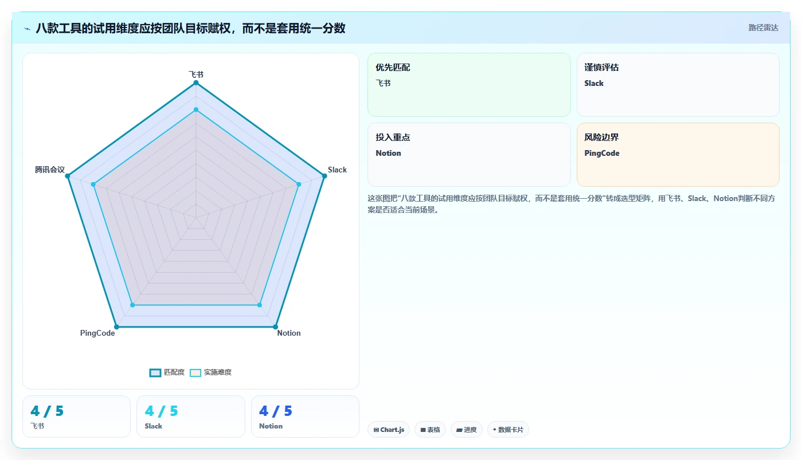The height and width of the screenshot is (460, 802).
Task: Open the 风险边界 PingCode card
Action: click(678, 155)
